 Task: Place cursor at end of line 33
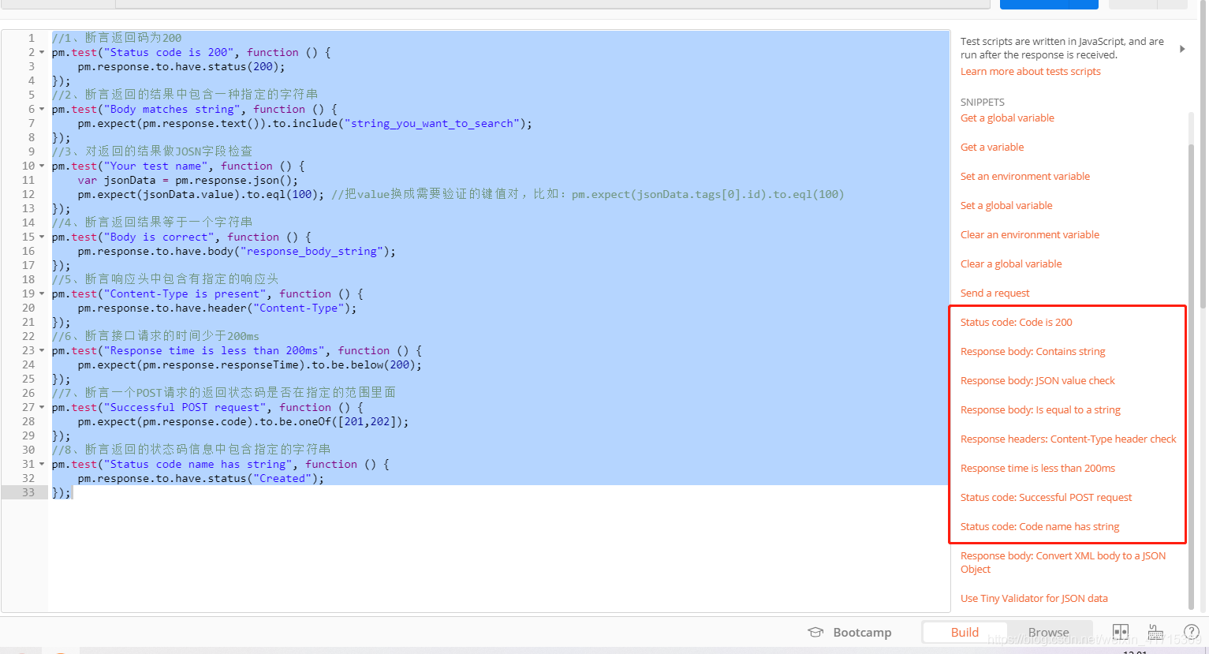(x=72, y=492)
